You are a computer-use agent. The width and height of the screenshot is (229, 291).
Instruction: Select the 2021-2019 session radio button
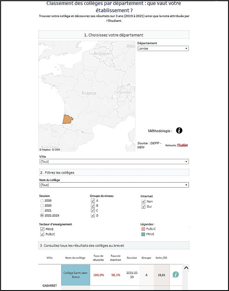point(42,216)
